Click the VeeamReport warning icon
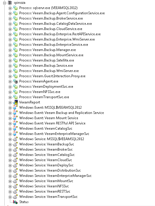Image resolution: width=155 pixels, height=206 pixels. tap(16, 102)
